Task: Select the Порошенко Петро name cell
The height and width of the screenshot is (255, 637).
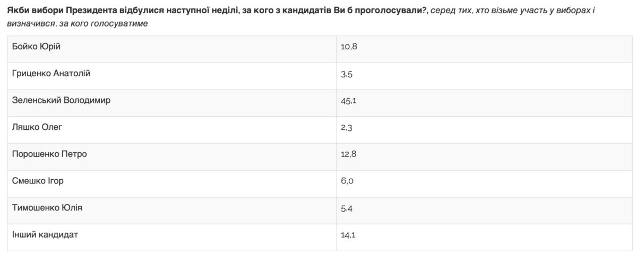Action: 49,154
